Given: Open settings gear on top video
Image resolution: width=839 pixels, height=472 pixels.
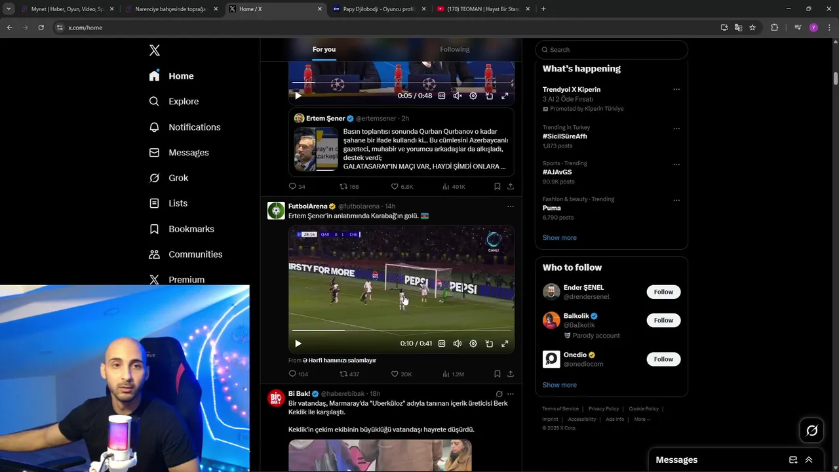Looking at the screenshot, I should pos(473,96).
